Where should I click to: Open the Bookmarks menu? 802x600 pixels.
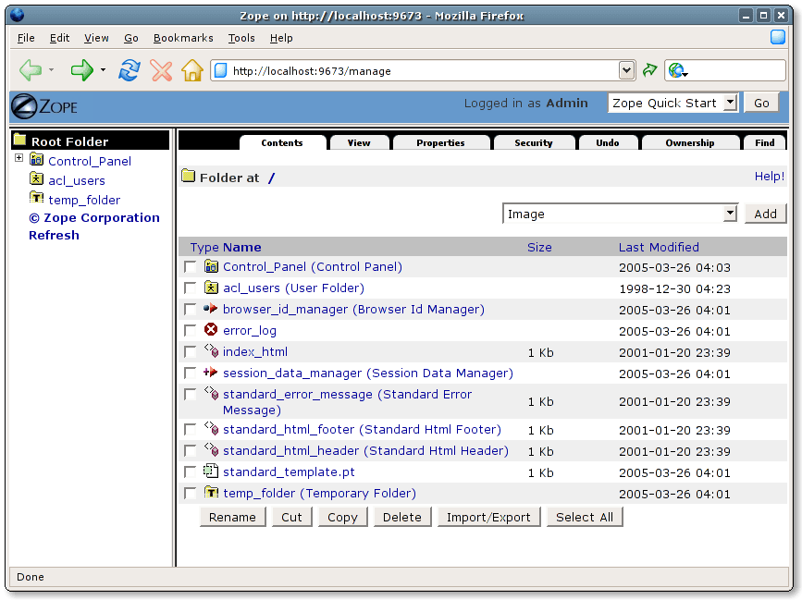click(183, 38)
